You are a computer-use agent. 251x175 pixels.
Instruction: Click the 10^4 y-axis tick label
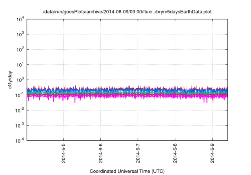coord(19,19)
